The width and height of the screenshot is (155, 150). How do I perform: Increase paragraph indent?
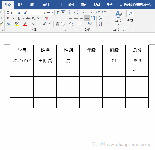[104, 12]
